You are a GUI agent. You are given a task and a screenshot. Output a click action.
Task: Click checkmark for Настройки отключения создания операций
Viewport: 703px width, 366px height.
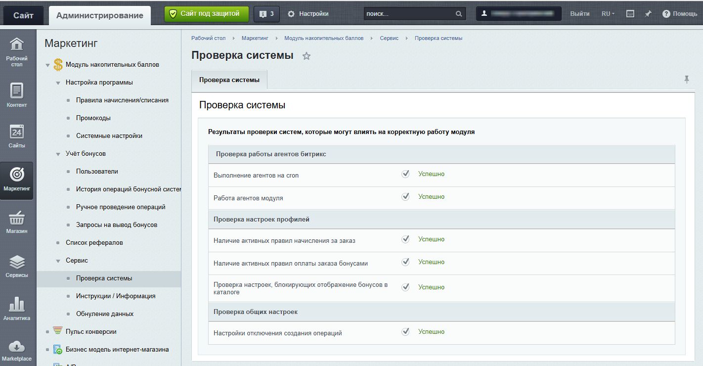[x=405, y=332]
